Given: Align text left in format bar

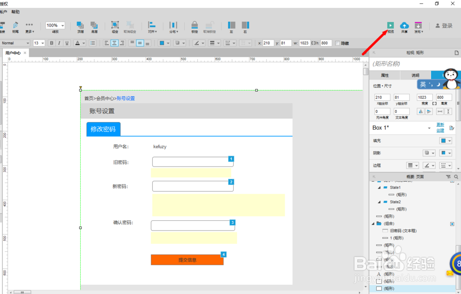Looking at the screenshot, I should (x=106, y=43).
